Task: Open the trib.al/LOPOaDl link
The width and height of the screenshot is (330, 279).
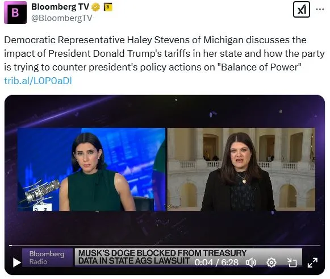Action: [38, 81]
